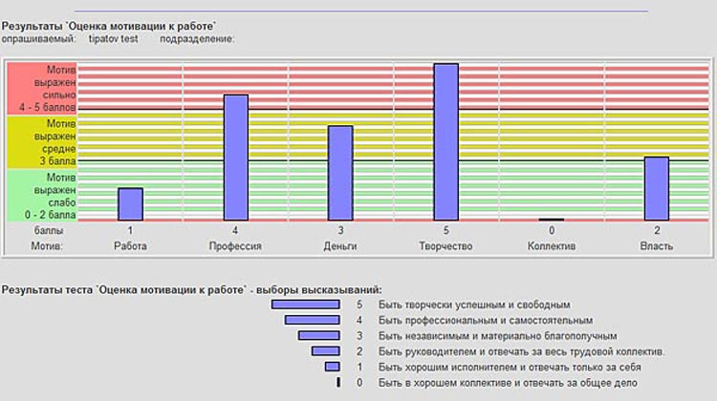Screen dimensions: 717x401
Task: Click statement 'Быть в хорошем коллективе'
Action: (x=508, y=383)
